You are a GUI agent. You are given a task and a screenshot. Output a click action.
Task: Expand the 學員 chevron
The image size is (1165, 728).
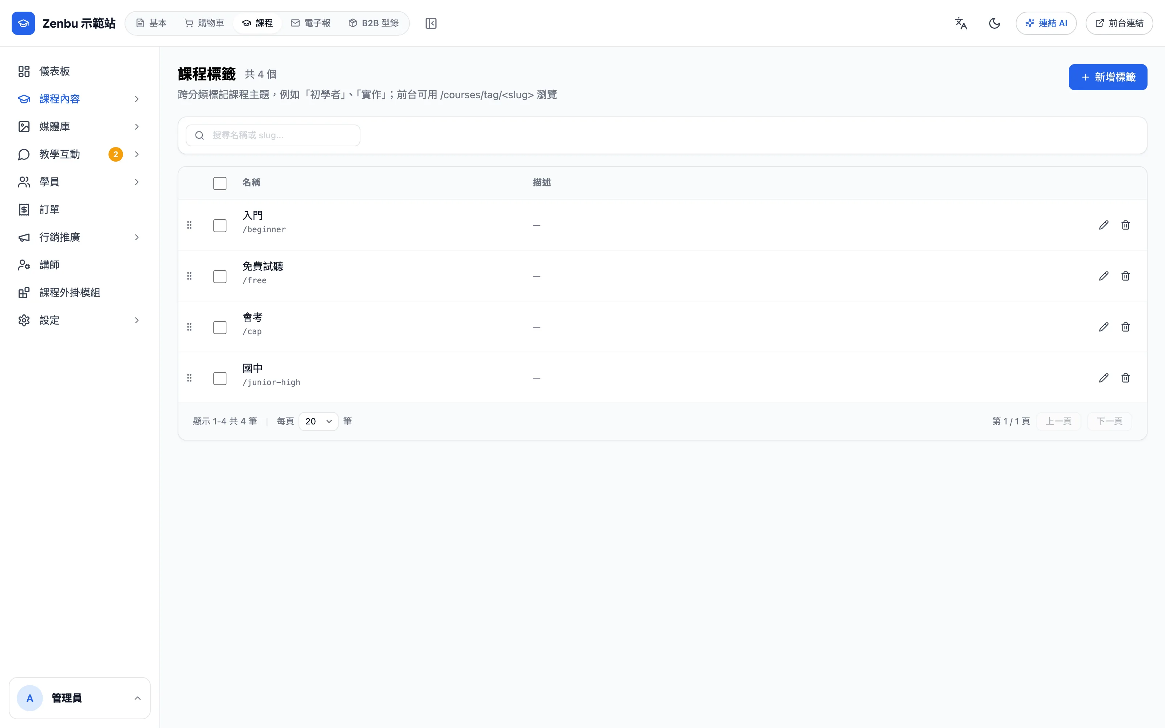[137, 182]
